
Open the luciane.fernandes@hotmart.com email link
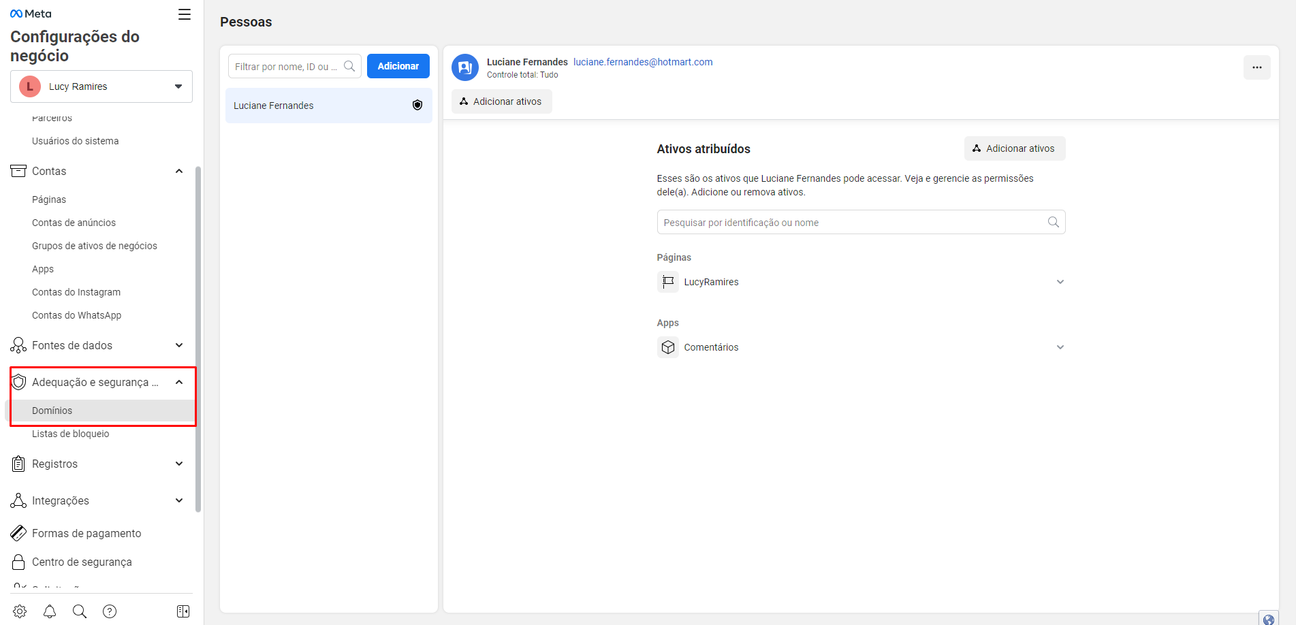coord(643,62)
